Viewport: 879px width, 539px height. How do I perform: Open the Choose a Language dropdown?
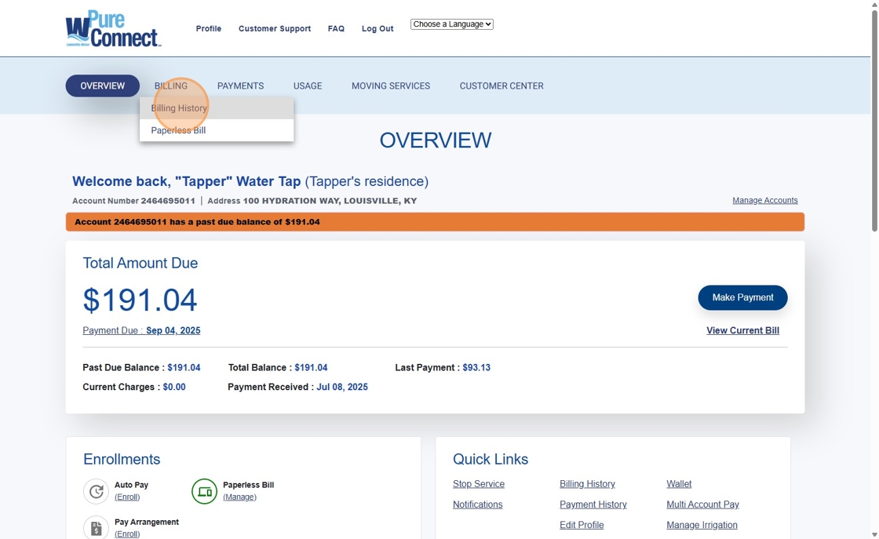pos(451,24)
